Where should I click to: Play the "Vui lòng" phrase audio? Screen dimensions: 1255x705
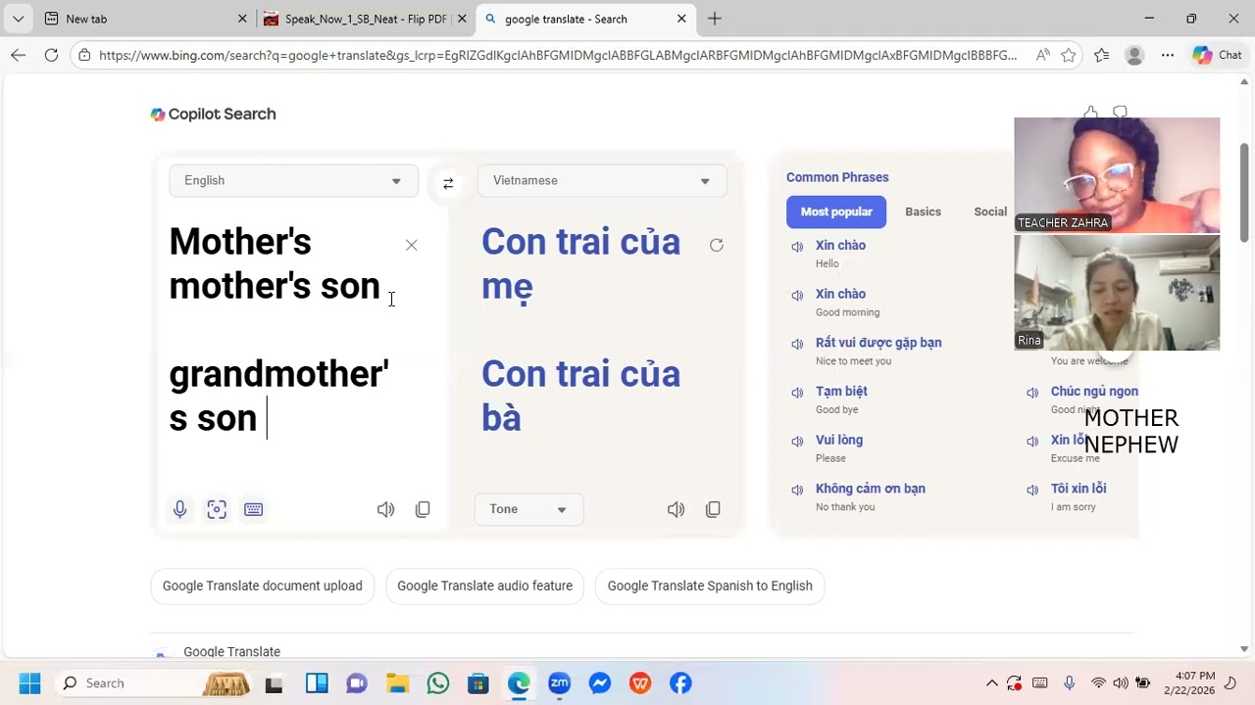point(797,442)
